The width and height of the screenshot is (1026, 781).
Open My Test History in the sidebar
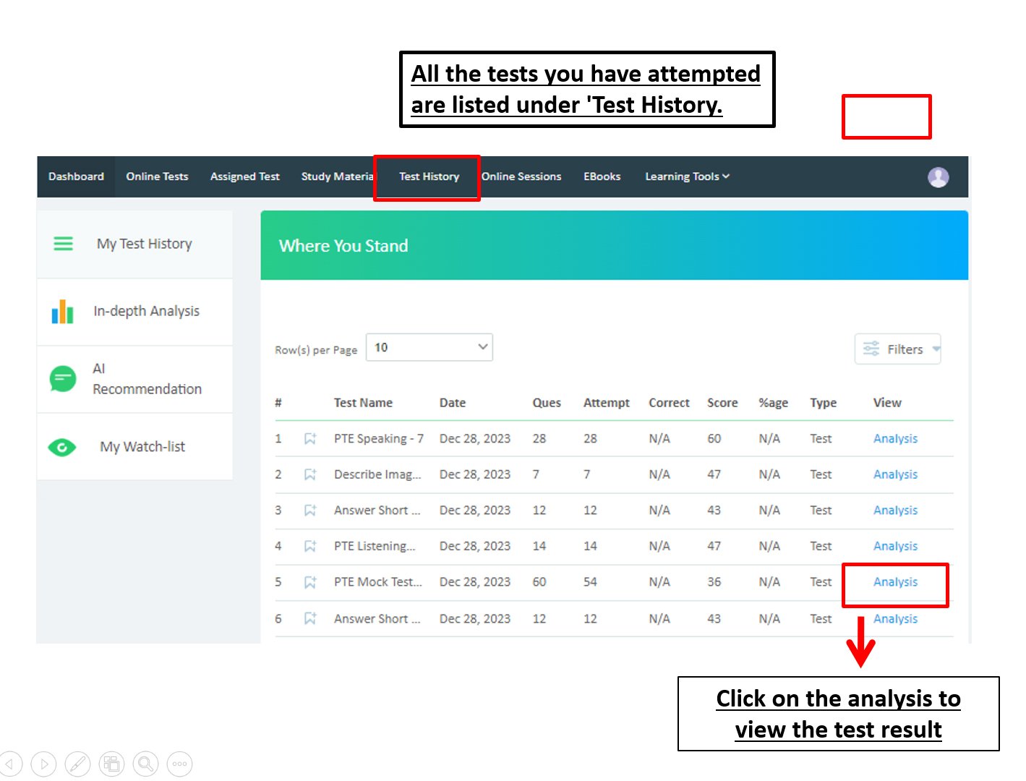click(134, 244)
